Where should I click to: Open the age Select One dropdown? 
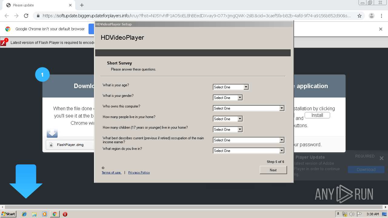(231, 87)
